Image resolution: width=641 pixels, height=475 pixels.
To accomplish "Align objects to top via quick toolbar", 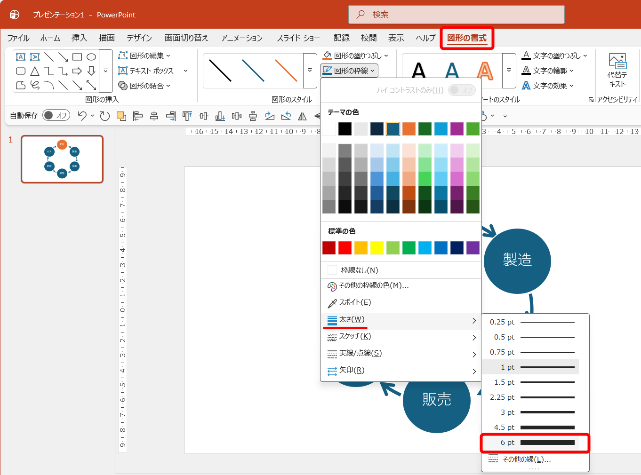I will (187, 116).
